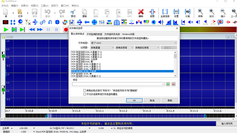237x133 pixels.
Task: Click the green plus add preset button
Action: [x=168, y=84]
